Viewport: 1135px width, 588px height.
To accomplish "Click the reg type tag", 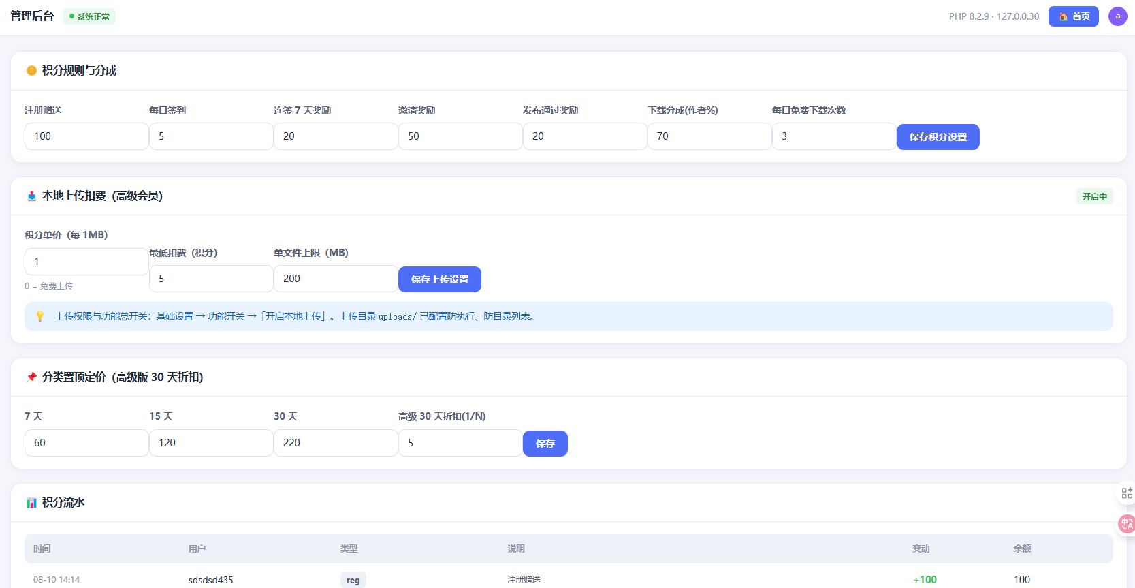I will [x=353, y=580].
